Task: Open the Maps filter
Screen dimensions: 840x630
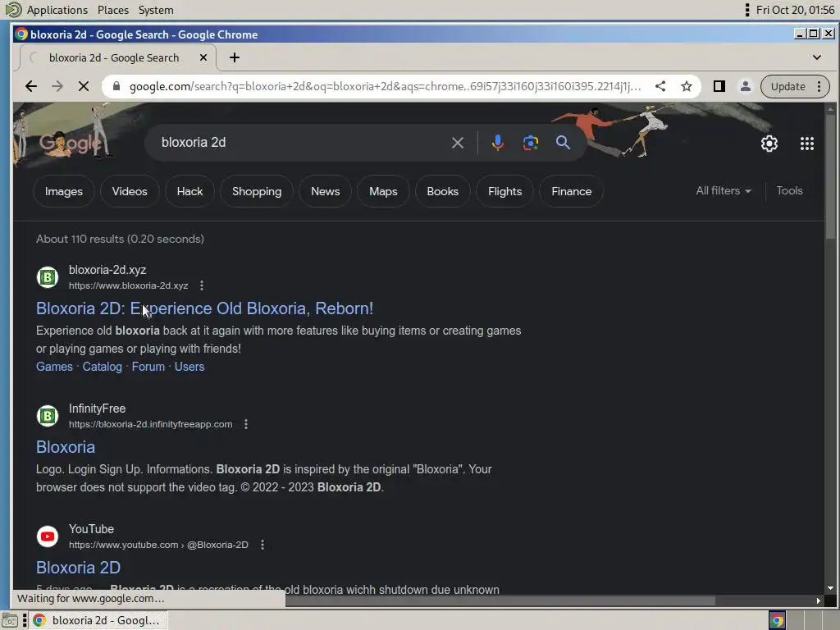Action: pyautogui.click(x=383, y=191)
